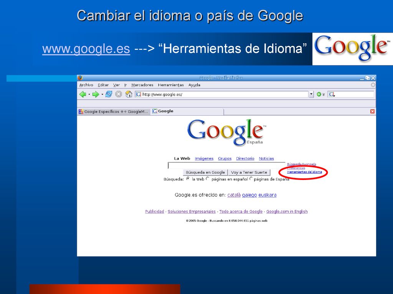Click the grey Stop loading icon
The width and height of the screenshot is (393, 294).
click(119, 94)
